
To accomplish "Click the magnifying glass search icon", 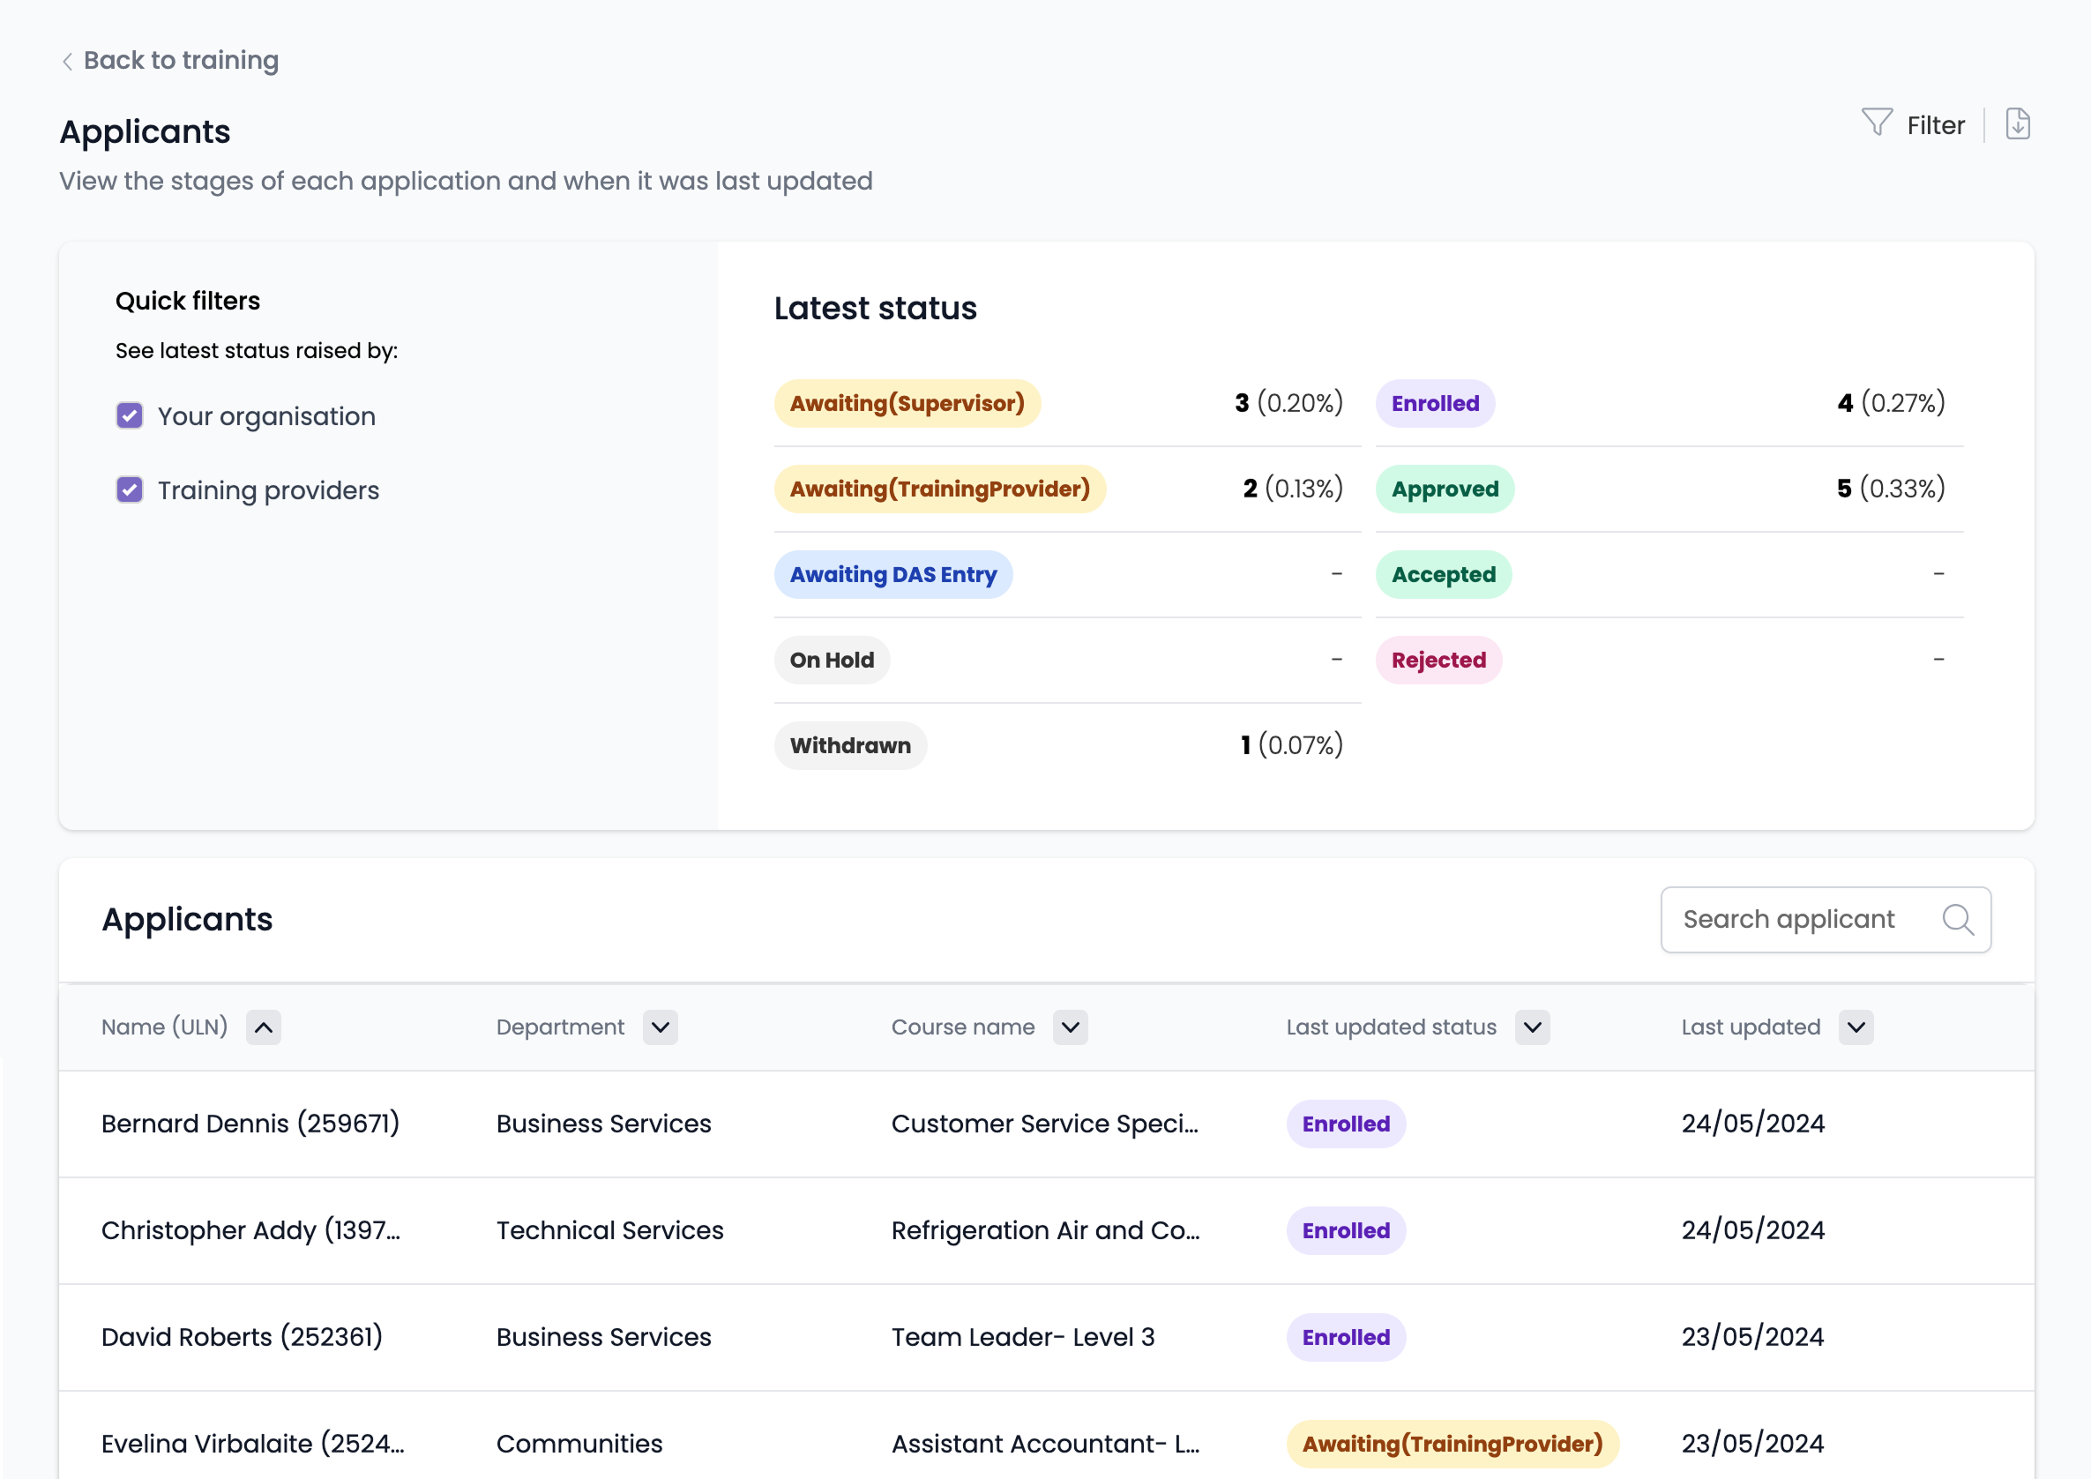I will pos(1957,920).
